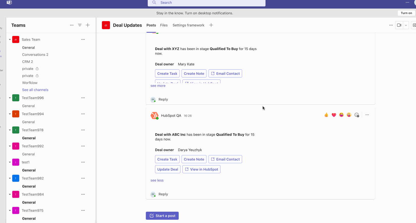Expand XYZ deal post with see more
Viewport: 416px width, 223px height.
[158, 86]
